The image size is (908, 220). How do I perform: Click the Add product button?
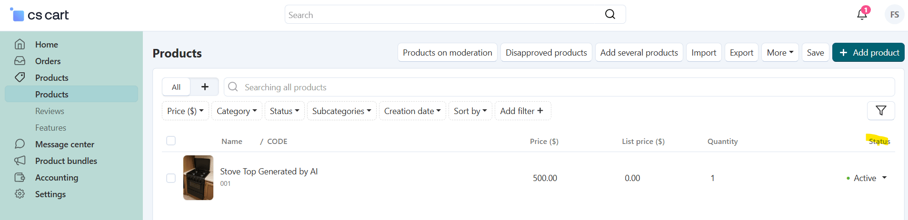point(868,53)
